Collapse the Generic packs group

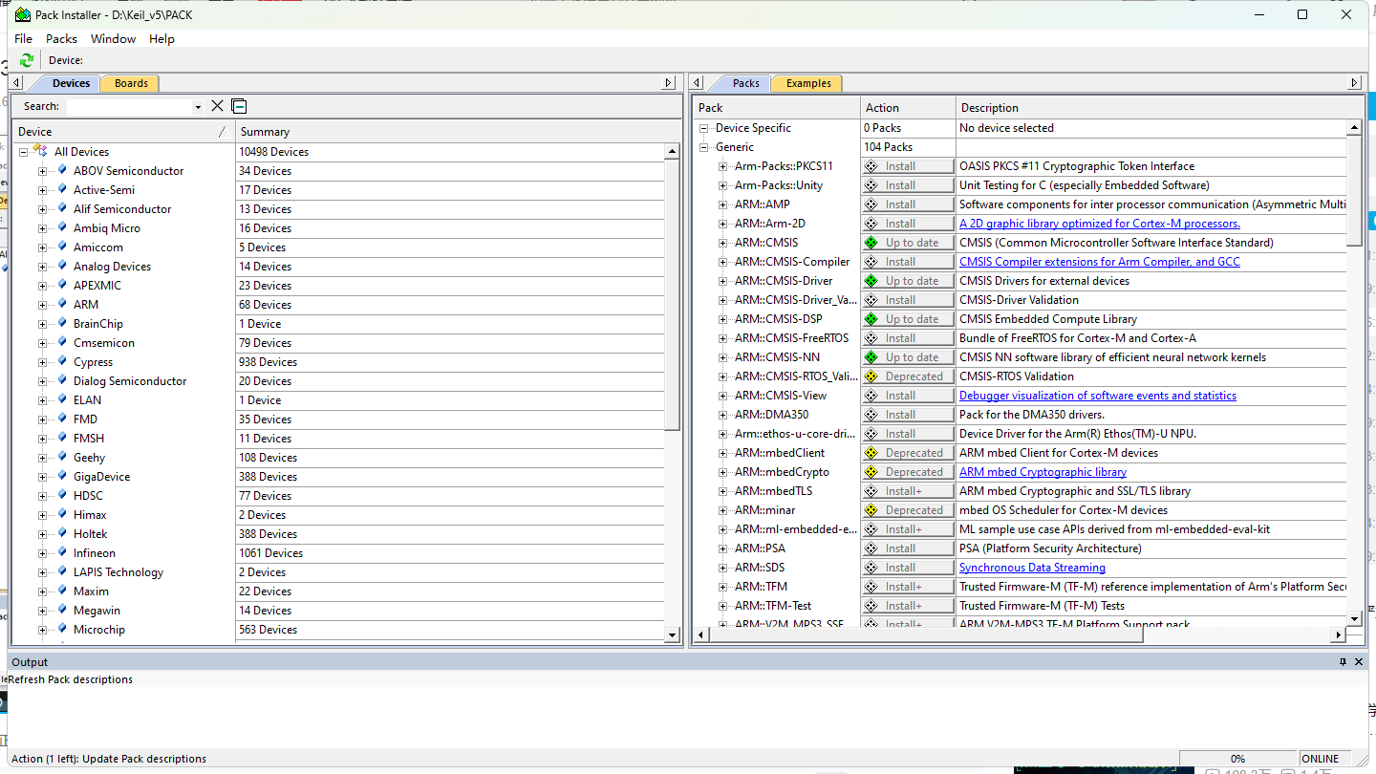coord(703,147)
